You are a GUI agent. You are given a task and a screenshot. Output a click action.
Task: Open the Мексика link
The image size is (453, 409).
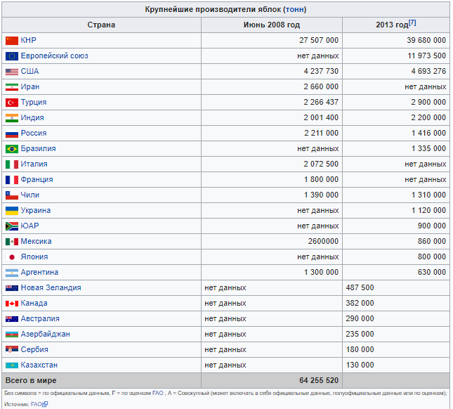(x=36, y=242)
